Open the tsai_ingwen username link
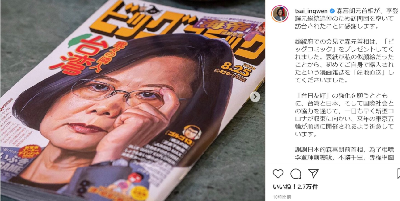This screenshot has width=400, height=201. pos(311,11)
